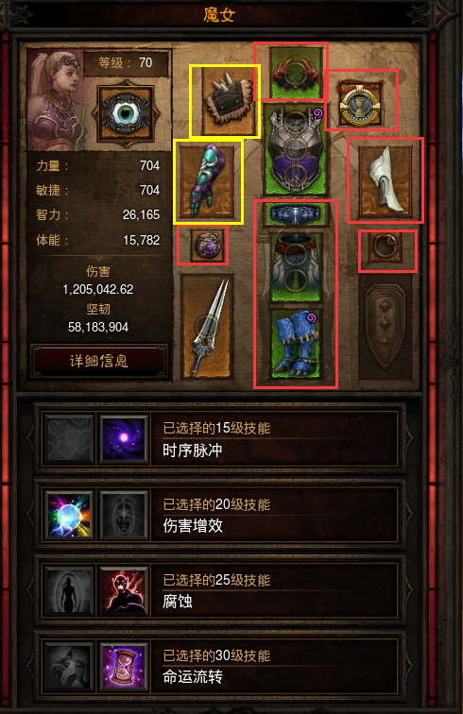Select the left purple ring slot
This screenshot has height=714, width=463.
208,245
